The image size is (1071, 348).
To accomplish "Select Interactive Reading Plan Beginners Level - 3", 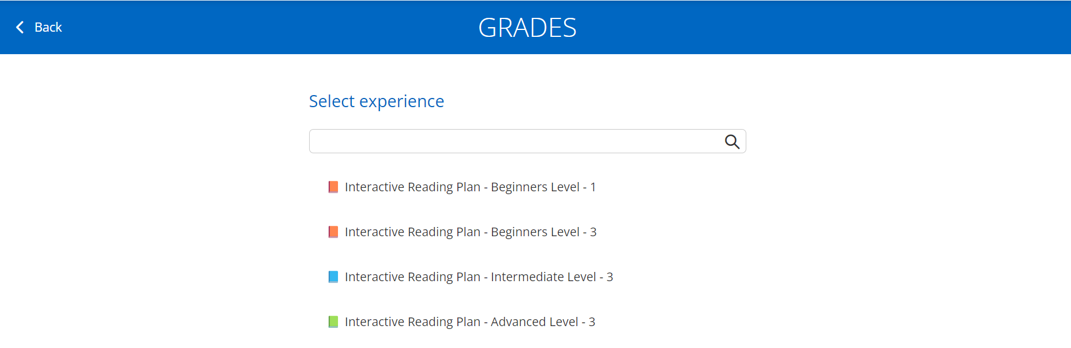I will 471,232.
